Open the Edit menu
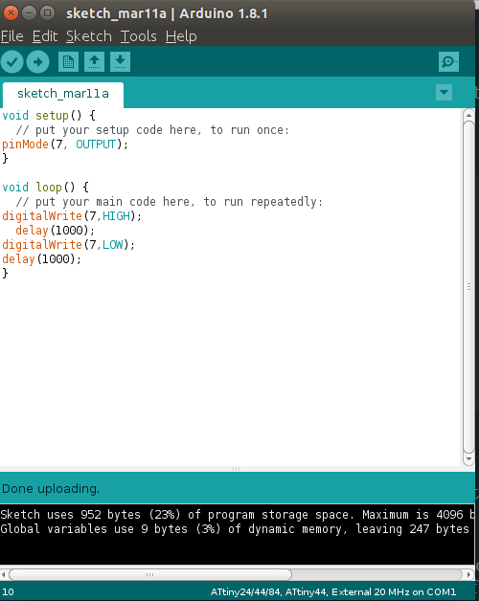 [x=45, y=36]
